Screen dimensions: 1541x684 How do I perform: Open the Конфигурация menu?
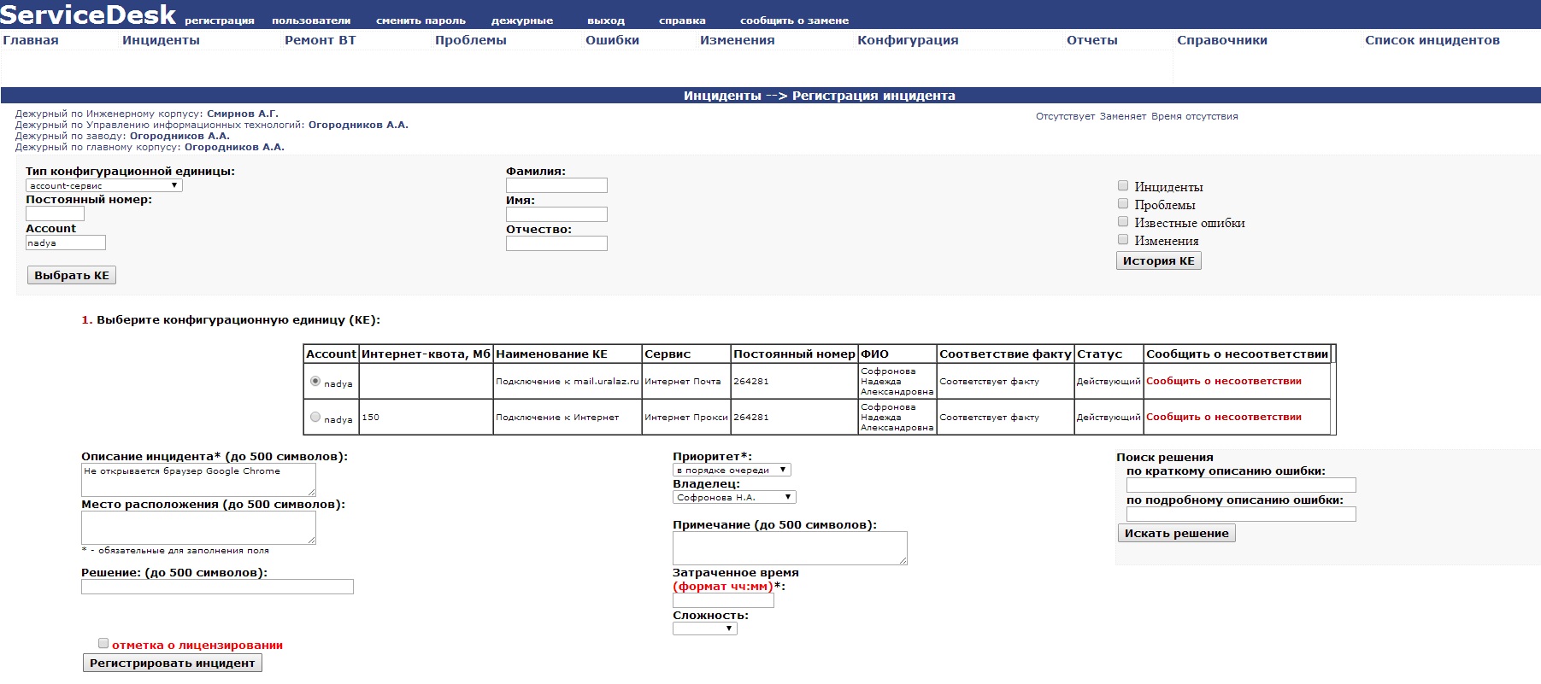tap(909, 40)
